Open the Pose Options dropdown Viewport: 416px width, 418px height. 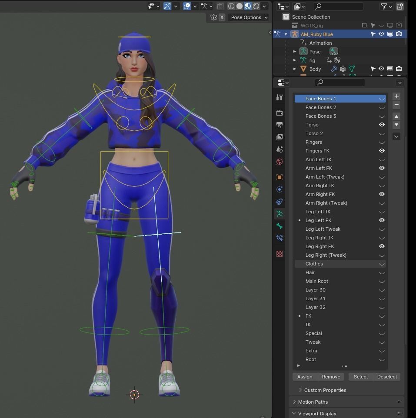click(249, 17)
